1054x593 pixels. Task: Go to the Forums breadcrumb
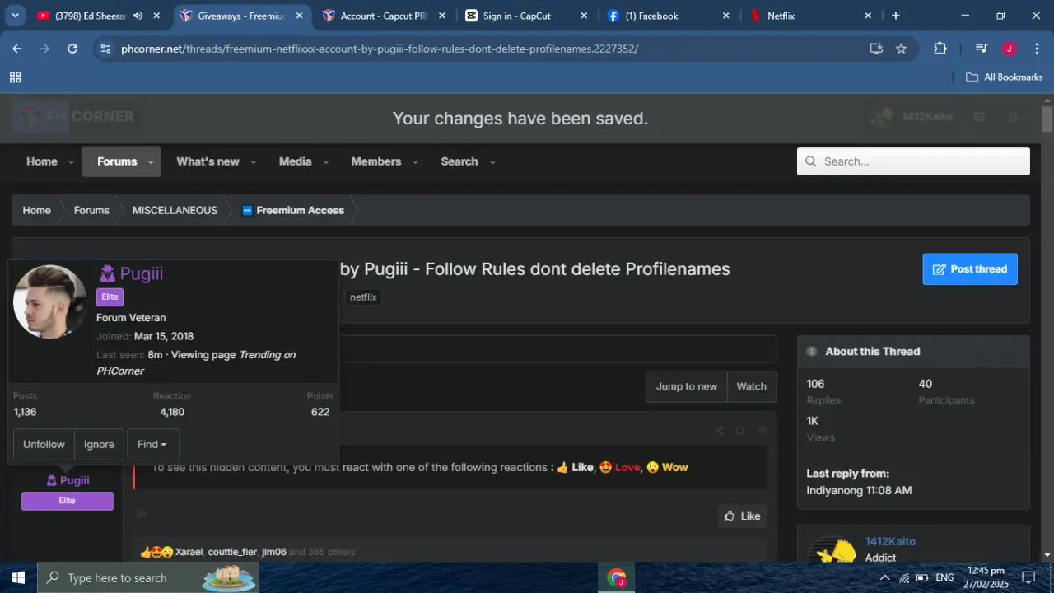pos(91,210)
